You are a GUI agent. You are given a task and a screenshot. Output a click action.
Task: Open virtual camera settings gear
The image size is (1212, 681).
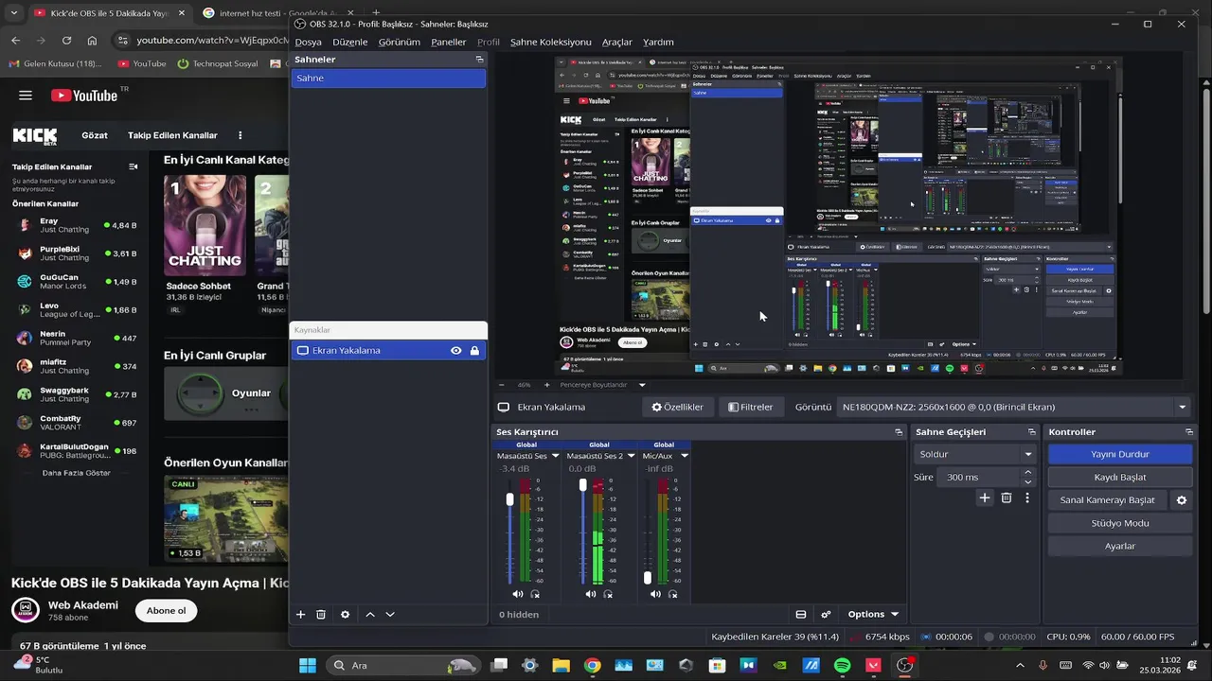[1182, 500]
